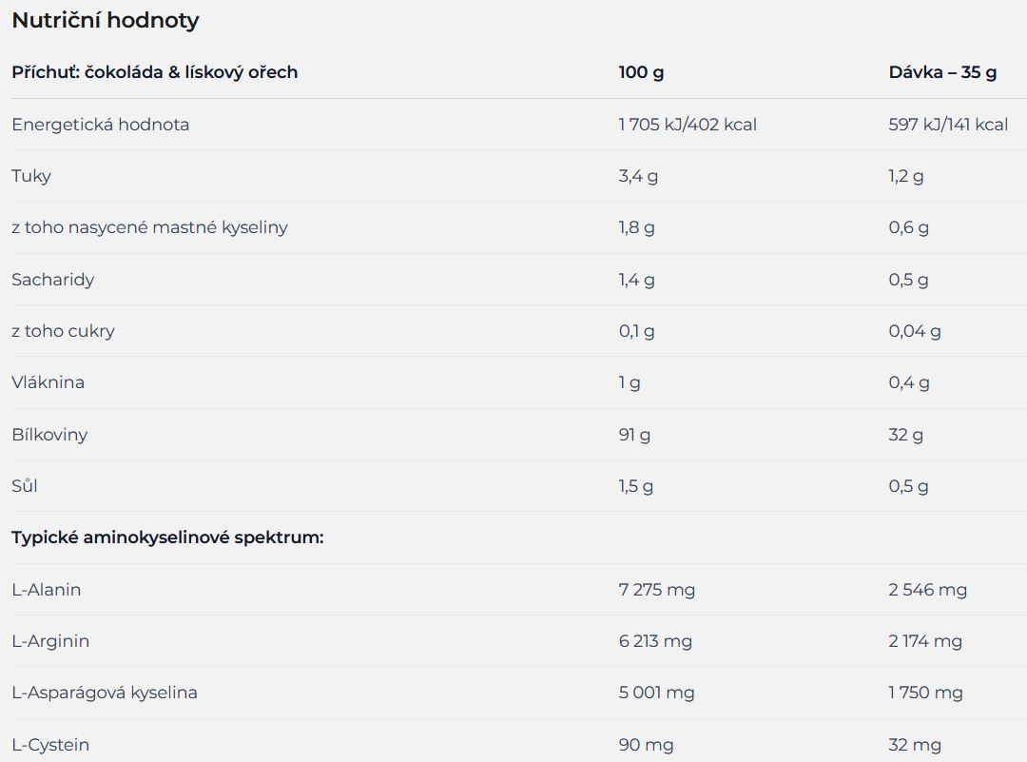Click Typické aminokyselinové spektrum heading
This screenshot has width=1027, height=762.
point(167,537)
